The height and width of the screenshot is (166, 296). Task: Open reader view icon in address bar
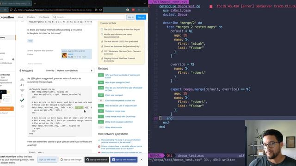tap(96, 10)
